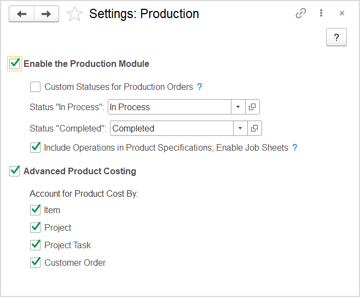Open the Completed status record icon

click(254, 128)
